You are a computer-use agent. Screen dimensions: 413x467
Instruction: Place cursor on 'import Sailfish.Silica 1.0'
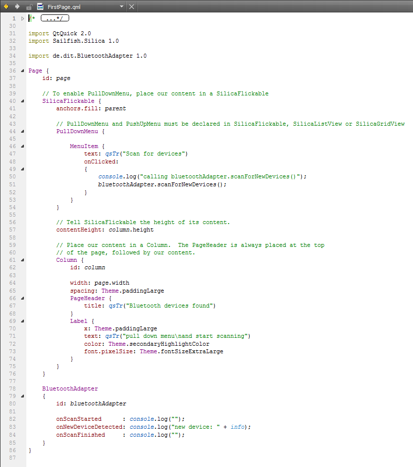coord(74,41)
